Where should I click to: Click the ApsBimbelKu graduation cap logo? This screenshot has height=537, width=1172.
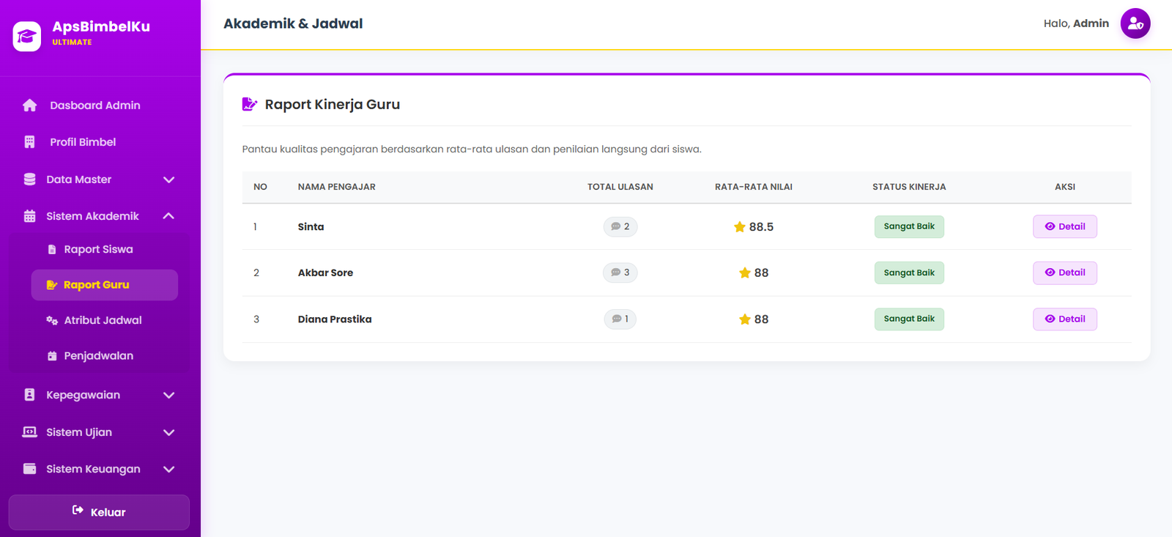pos(27,36)
